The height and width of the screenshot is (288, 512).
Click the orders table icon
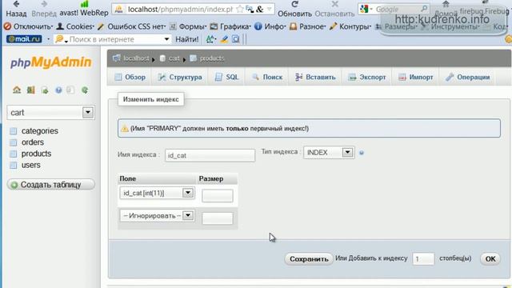pos(13,142)
